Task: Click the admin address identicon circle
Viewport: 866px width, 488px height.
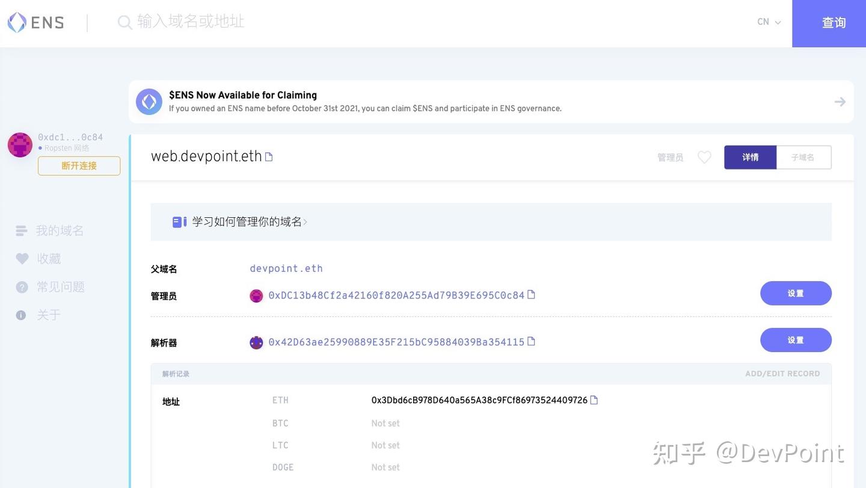Action: tap(256, 295)
